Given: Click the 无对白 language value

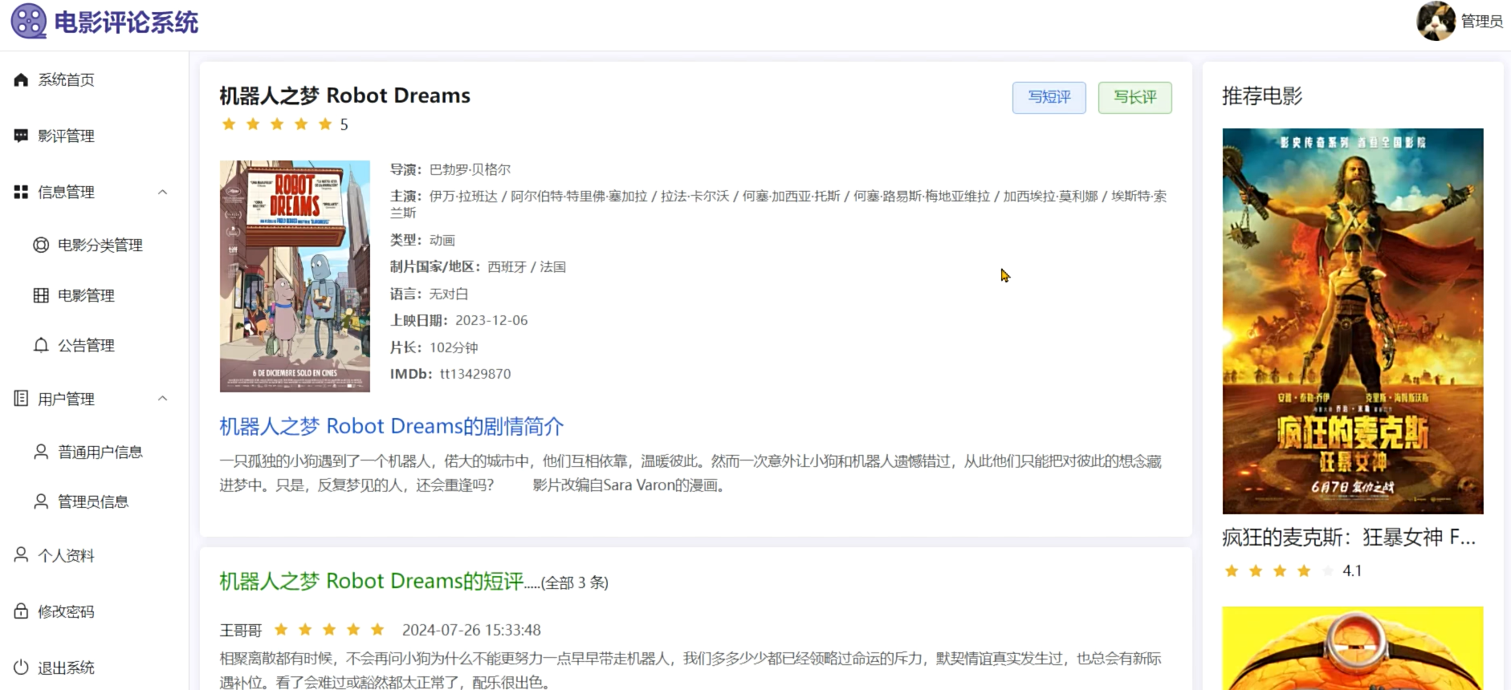Looking at the screenshot, I should (449, 294).
